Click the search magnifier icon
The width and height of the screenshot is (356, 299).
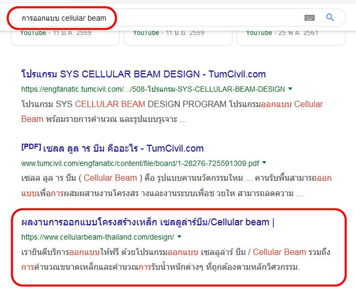point(330,17)
